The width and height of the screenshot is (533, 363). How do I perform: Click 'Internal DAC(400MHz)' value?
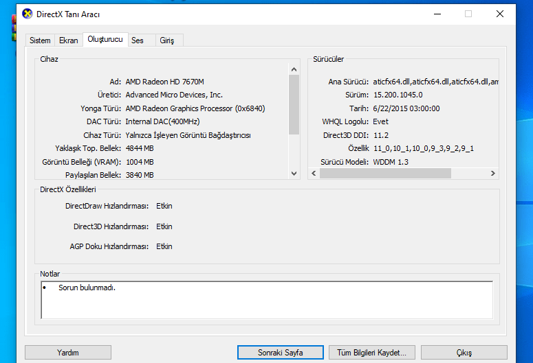coord(162,121)
